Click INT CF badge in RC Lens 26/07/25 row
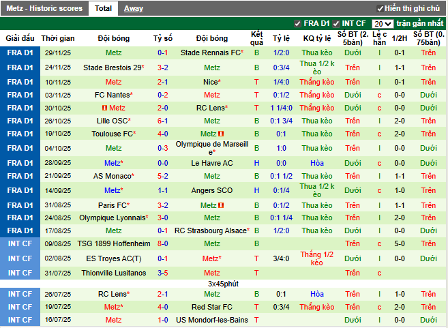 (x=19, y=294)
